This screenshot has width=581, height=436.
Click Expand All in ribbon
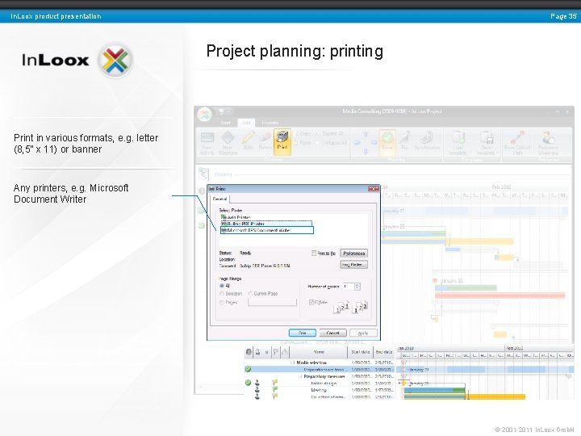tap(330, 133)
